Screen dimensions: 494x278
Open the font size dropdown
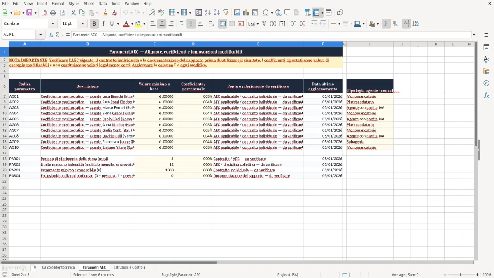click(x=82, y=24)
